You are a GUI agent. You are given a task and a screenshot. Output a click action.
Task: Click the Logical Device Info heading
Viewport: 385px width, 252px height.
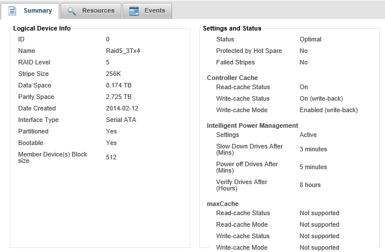click(x=42, y=28)
